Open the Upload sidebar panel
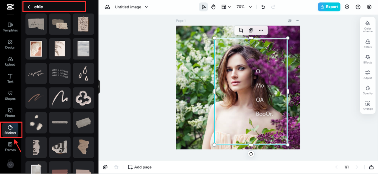Image resolution: width=378 pixels, height=175 pixels. [x=10, y=61]
